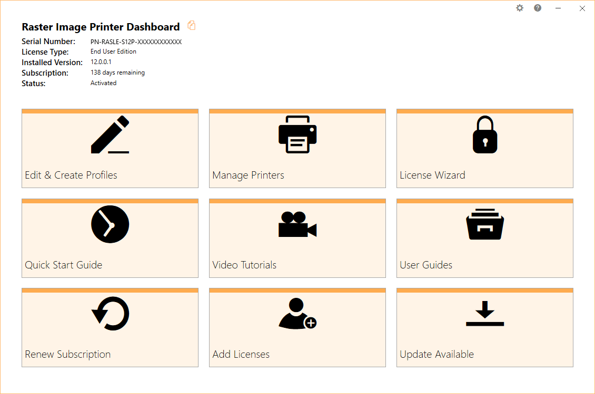Click the download arrow update icon

(x=484, y=314)
